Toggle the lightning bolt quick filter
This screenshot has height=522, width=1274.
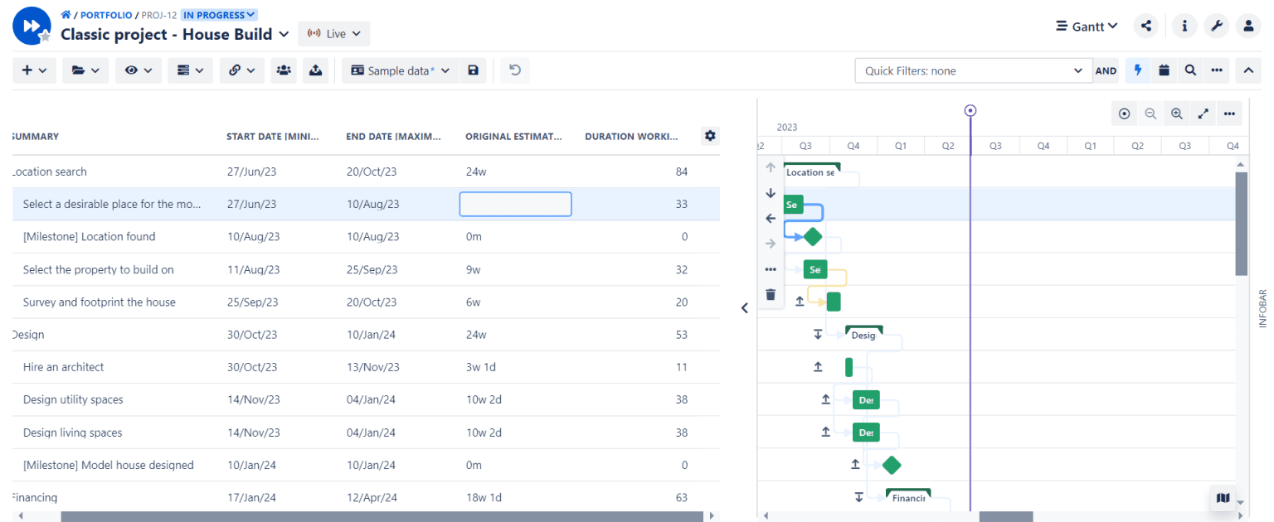click(x=1138, y=70)
